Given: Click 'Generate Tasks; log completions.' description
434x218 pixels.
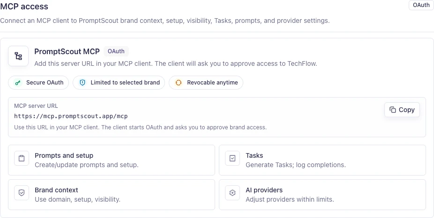Looking at the screenshot, I should [296, 165].
